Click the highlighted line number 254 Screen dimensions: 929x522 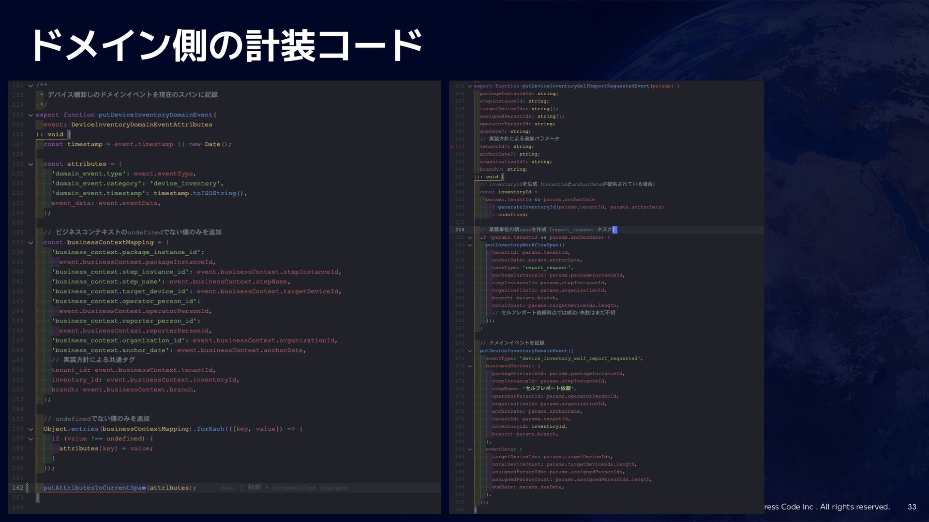click(460, 230)
